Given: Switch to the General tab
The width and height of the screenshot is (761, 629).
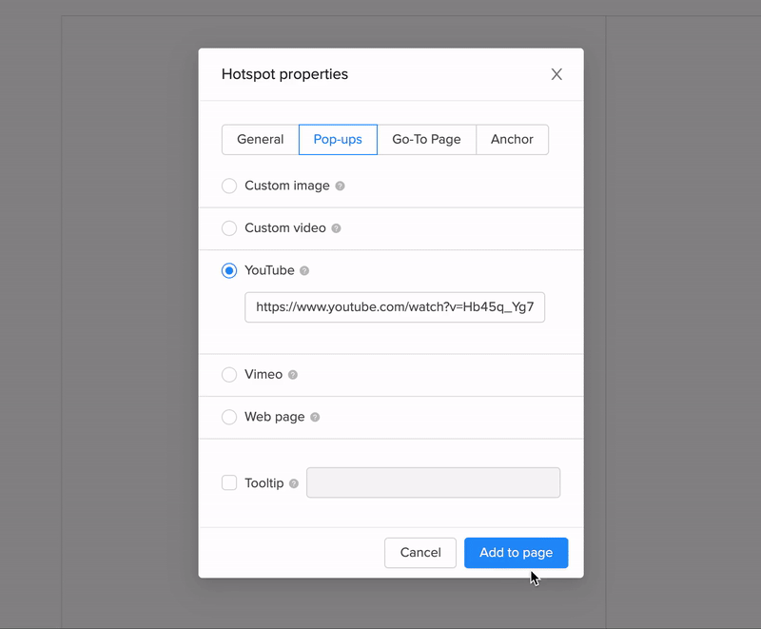Looking at the screenshot, I should click(x=260, y=139).
